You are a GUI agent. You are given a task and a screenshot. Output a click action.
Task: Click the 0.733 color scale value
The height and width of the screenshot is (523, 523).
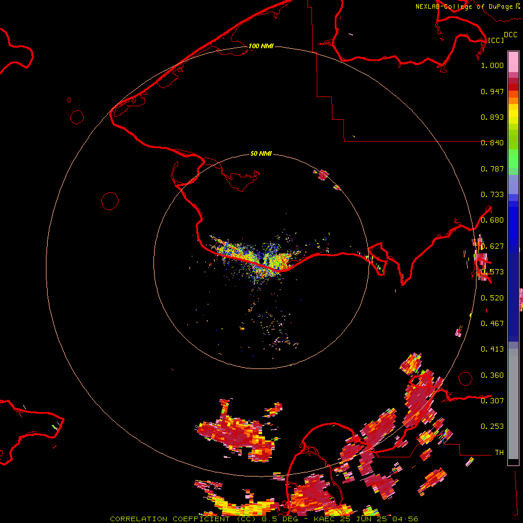click(x=492, y=195)
